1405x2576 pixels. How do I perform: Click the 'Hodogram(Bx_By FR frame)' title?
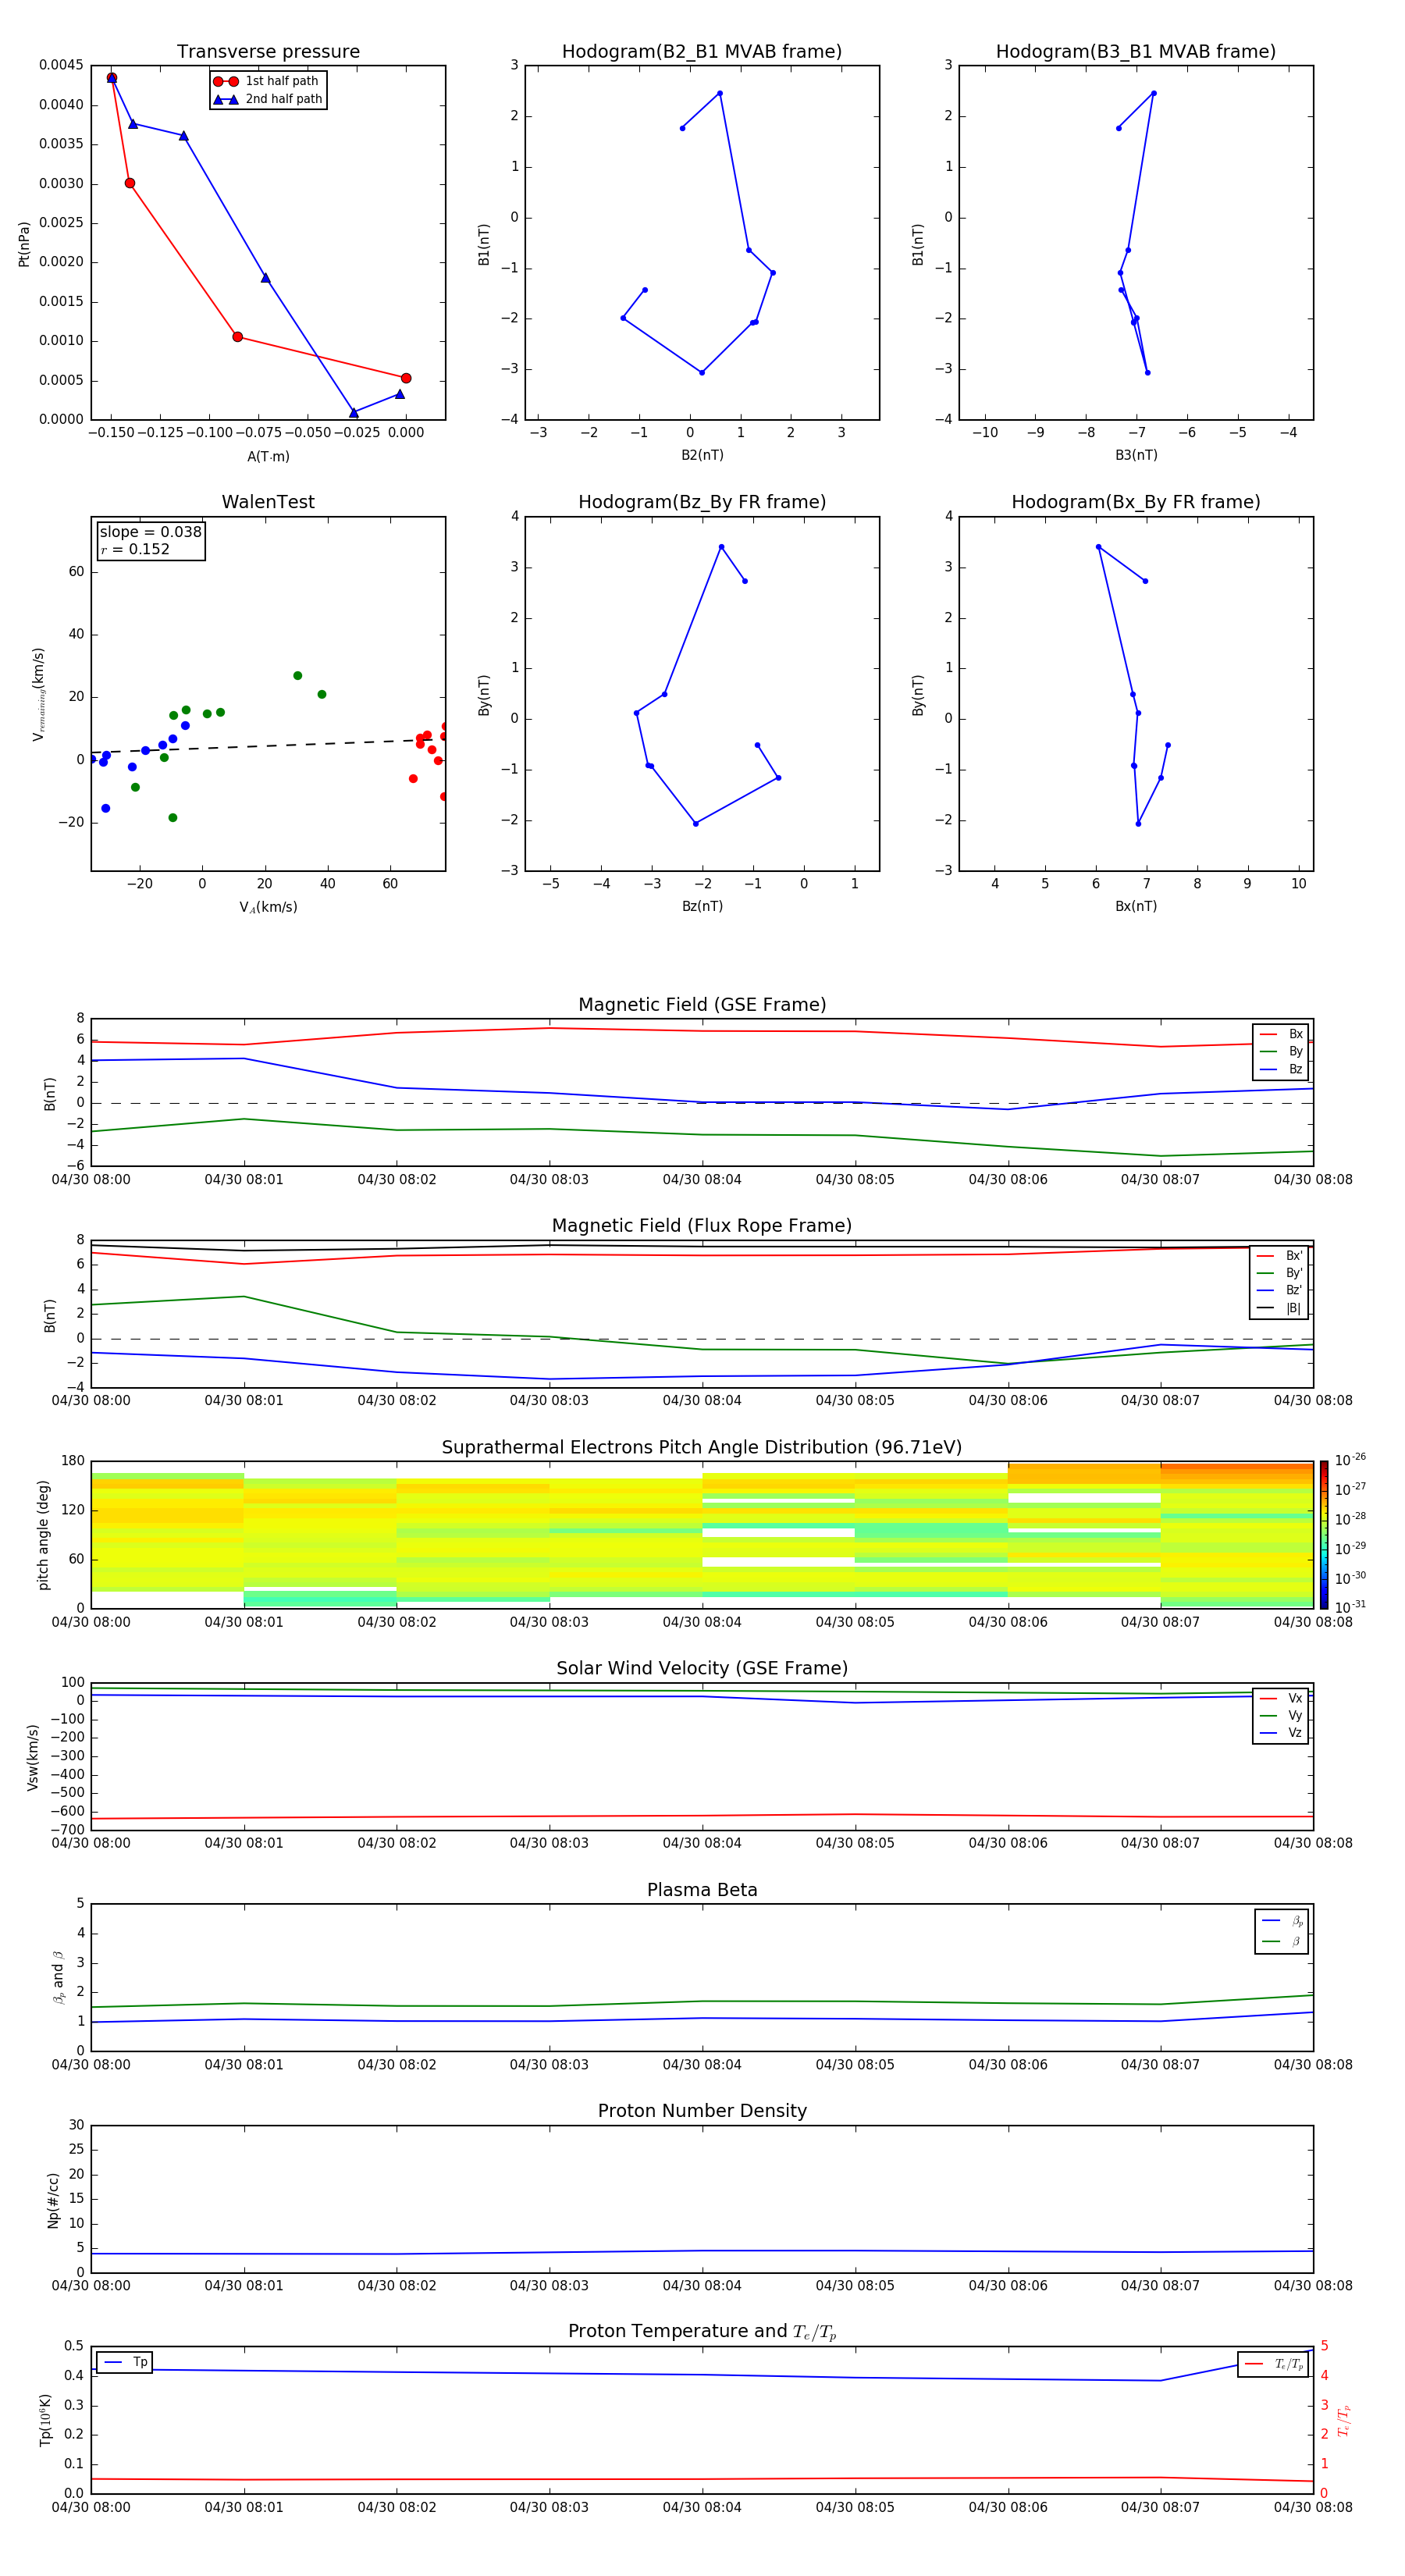pos(1136,502)
